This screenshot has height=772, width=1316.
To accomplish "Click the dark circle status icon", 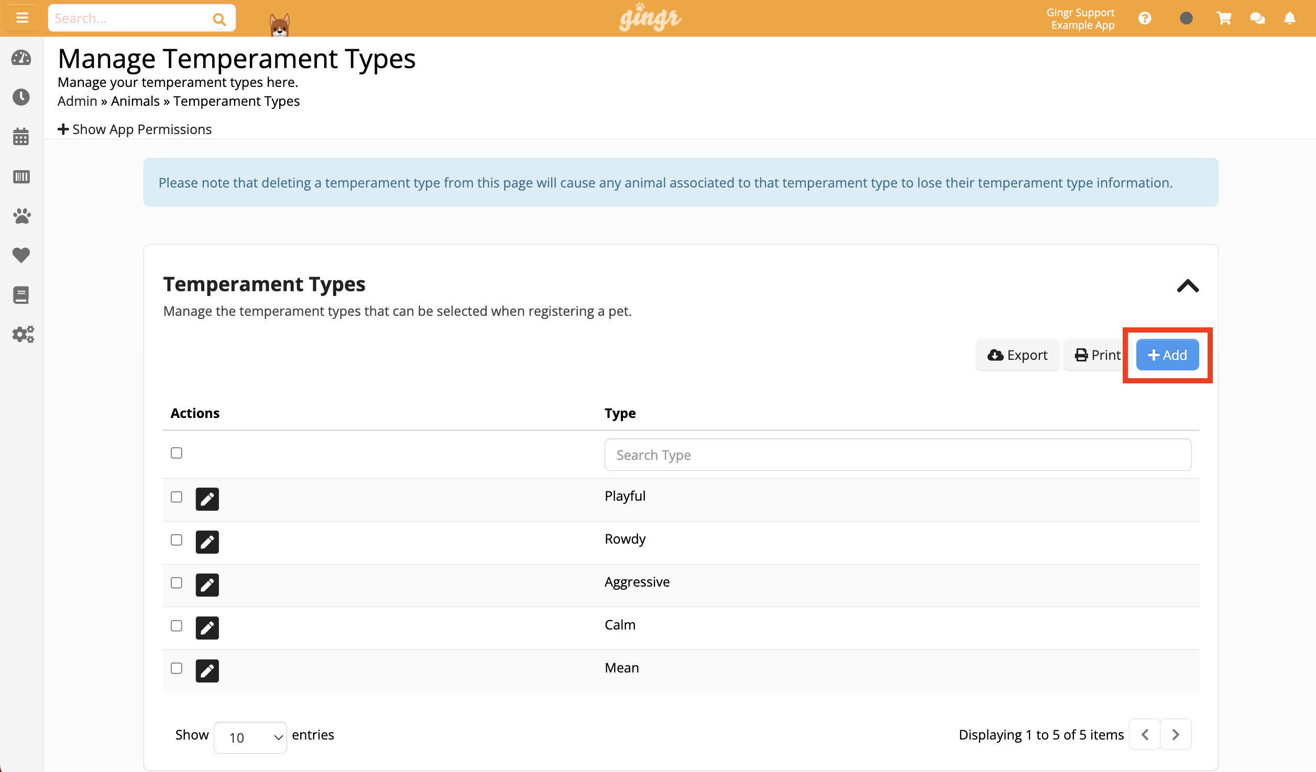I will click(x=1186, y=19).
